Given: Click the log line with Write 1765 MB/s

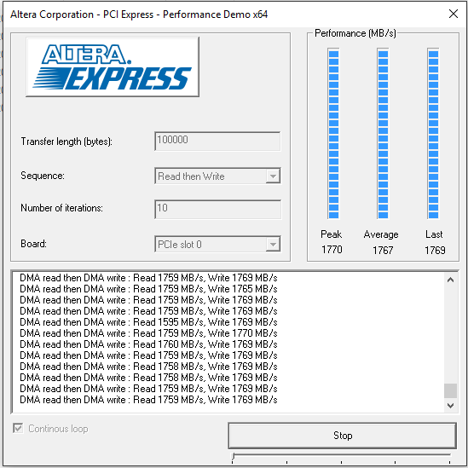Looking at the screenshot, I should point(148,289).
